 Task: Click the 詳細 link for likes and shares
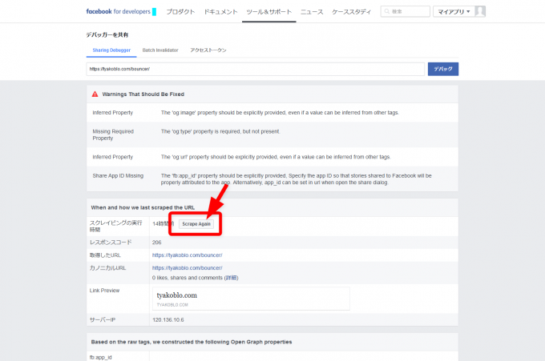(231, 278)
